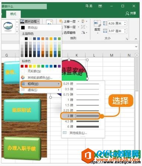This screenshot has height=166, width=142.
Task: Open the ribbon display options icon
Action: (x=100, y=6)
